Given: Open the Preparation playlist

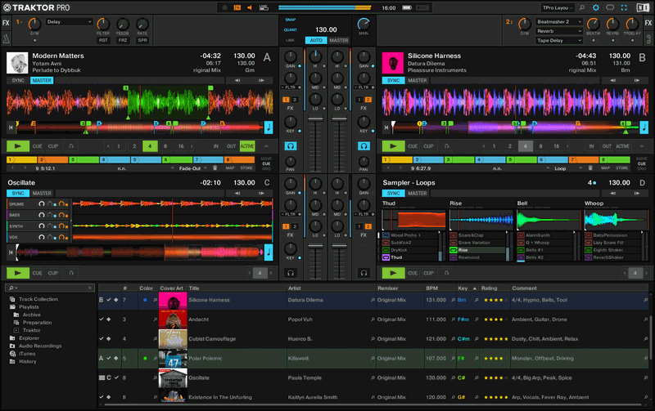Looking at the screenshot, I should [x=37, y=322].
